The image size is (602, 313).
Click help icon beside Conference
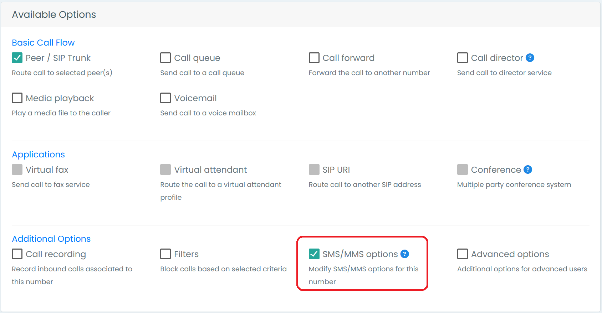(x=528, y=169)
